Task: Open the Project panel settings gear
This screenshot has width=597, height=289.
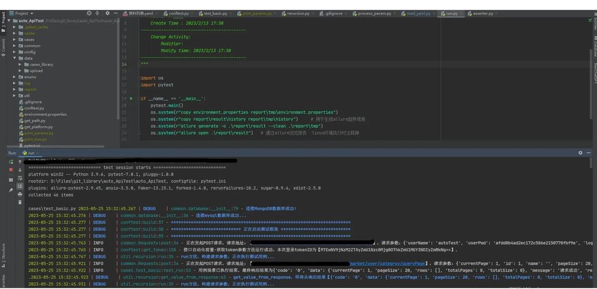Action: pos(108,13)
